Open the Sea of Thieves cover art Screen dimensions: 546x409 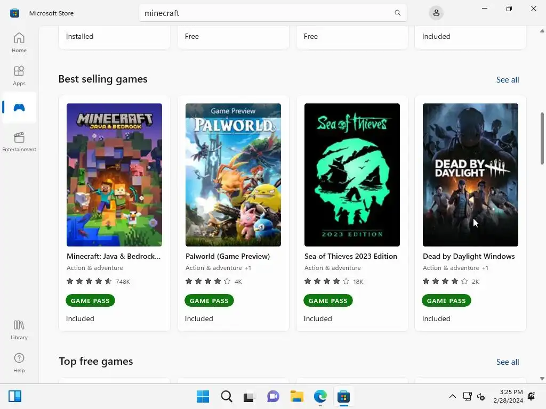click(x=352, y=175)
